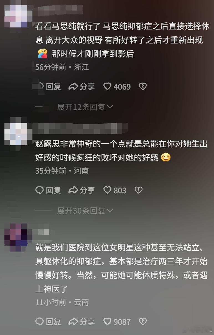Dislike the comment about 马思纯

142,87
